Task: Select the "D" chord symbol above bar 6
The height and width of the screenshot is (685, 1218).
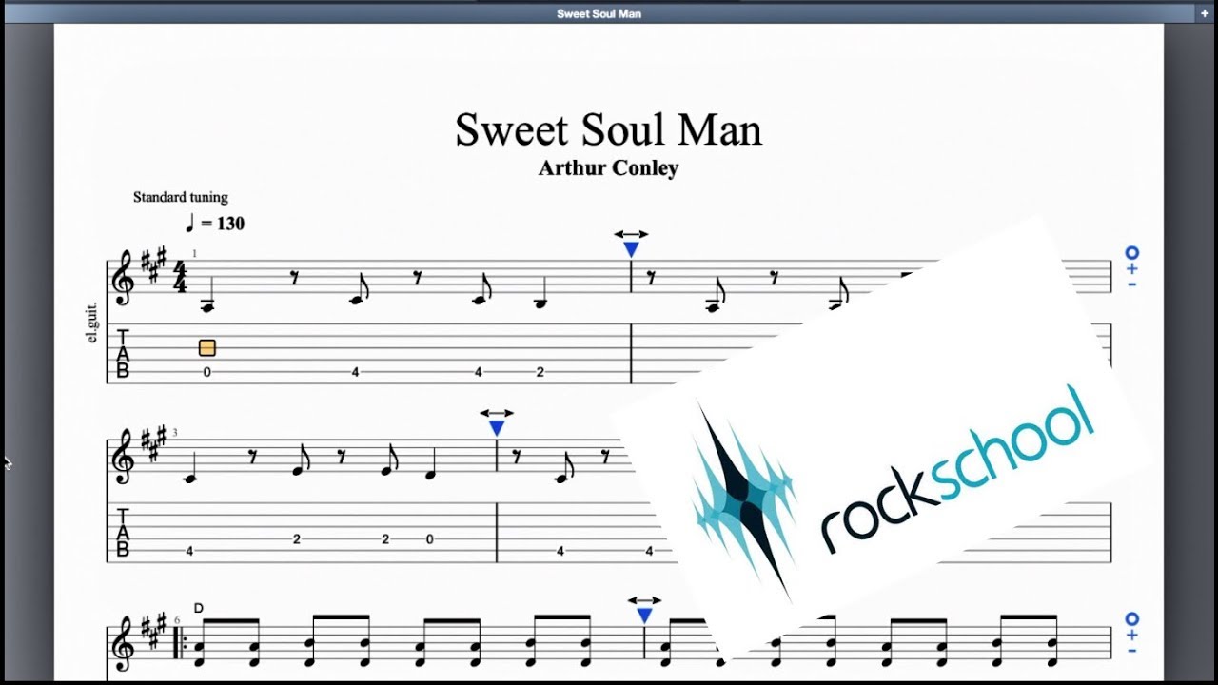Action: click(199, 608)
